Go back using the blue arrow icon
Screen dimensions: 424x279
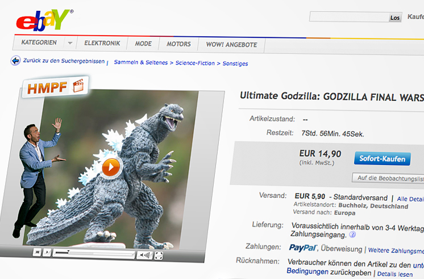15,61
